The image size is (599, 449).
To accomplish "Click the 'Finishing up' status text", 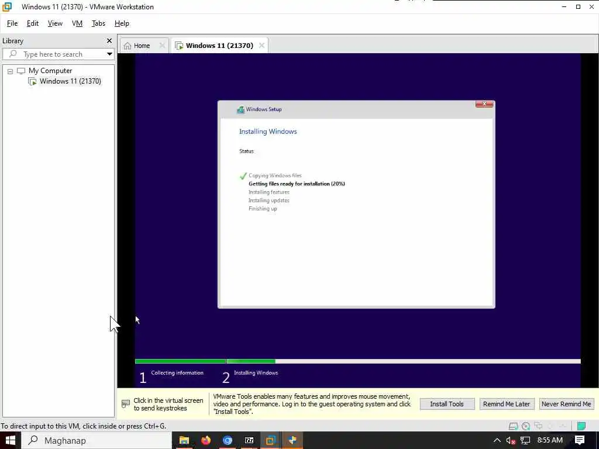I will 263,209.
